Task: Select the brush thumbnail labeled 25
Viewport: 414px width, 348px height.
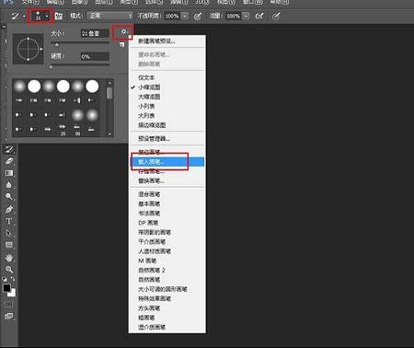Action: (x=63, y=130)
